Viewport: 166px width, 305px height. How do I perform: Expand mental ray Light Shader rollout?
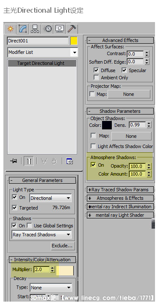click(x=120, y=215)
